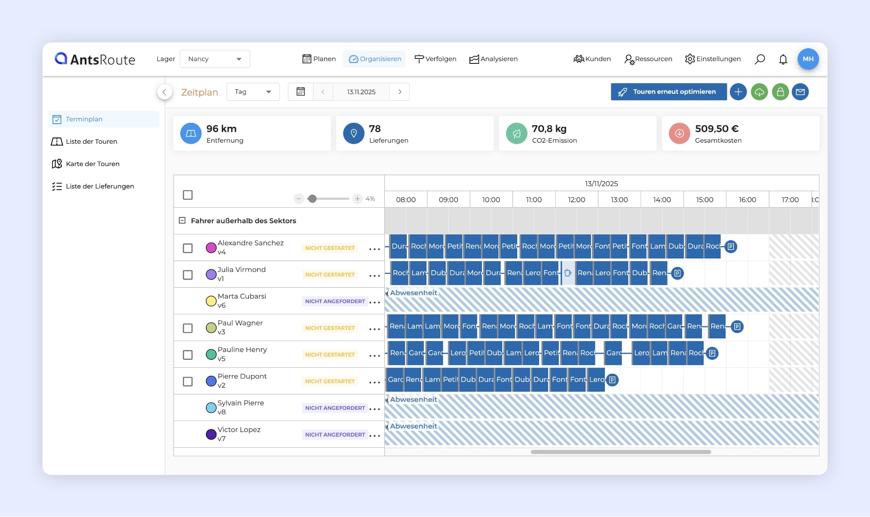Click Touren erneut optimieren button
The height and width of the screenshot is (517, 870).
tap(669, 92)
